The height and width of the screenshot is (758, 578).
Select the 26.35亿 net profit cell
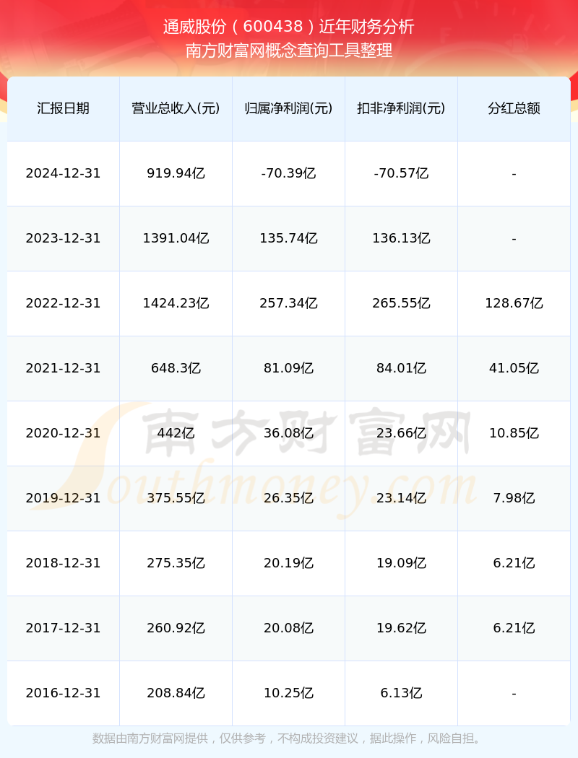(289, 498)
